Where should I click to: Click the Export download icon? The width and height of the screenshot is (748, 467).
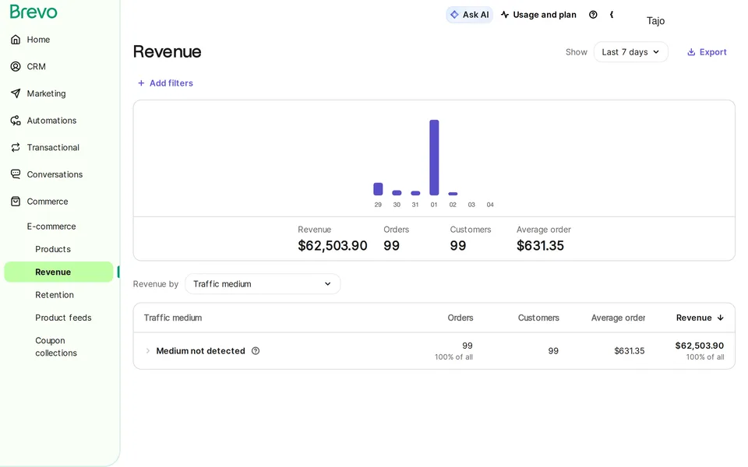coord(691,52)
